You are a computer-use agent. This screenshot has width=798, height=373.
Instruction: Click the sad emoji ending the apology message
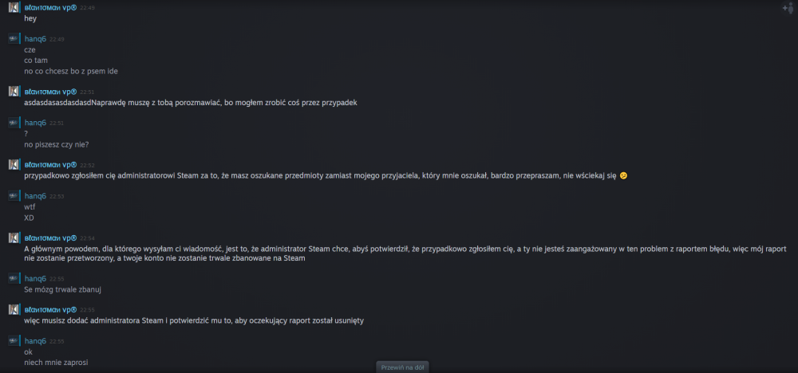point(623,176)
